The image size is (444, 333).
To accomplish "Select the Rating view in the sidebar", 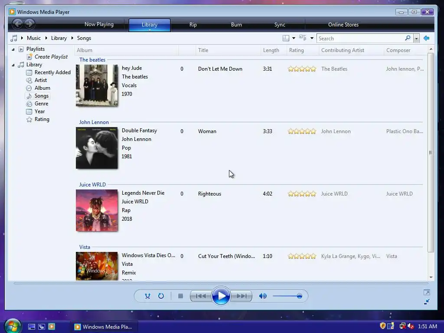I will click(x=42, y=119).
